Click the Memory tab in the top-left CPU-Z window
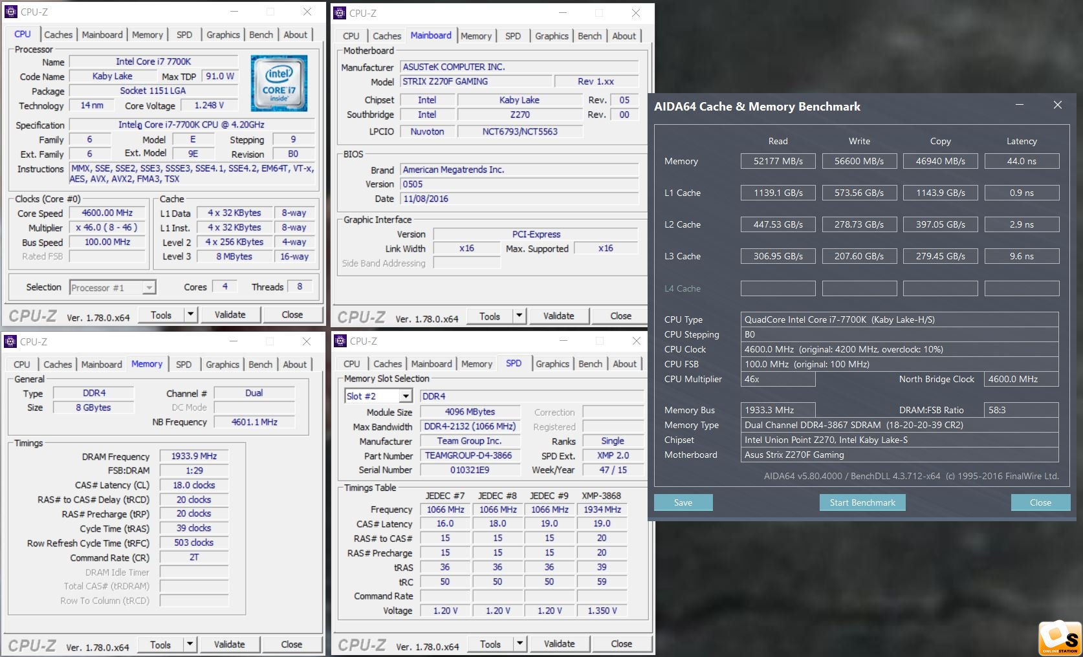 pyautogui.click(x=148, y=35)
